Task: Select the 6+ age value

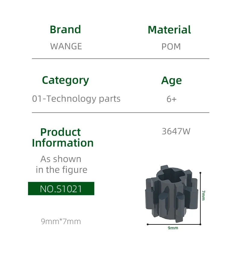Action: pos(171,99)
